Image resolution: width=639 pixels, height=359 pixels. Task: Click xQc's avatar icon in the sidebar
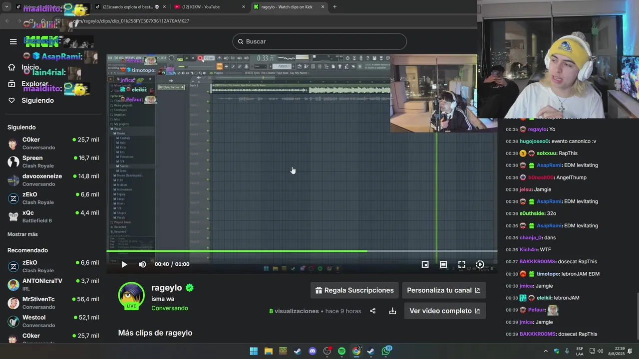click(13, 216)
